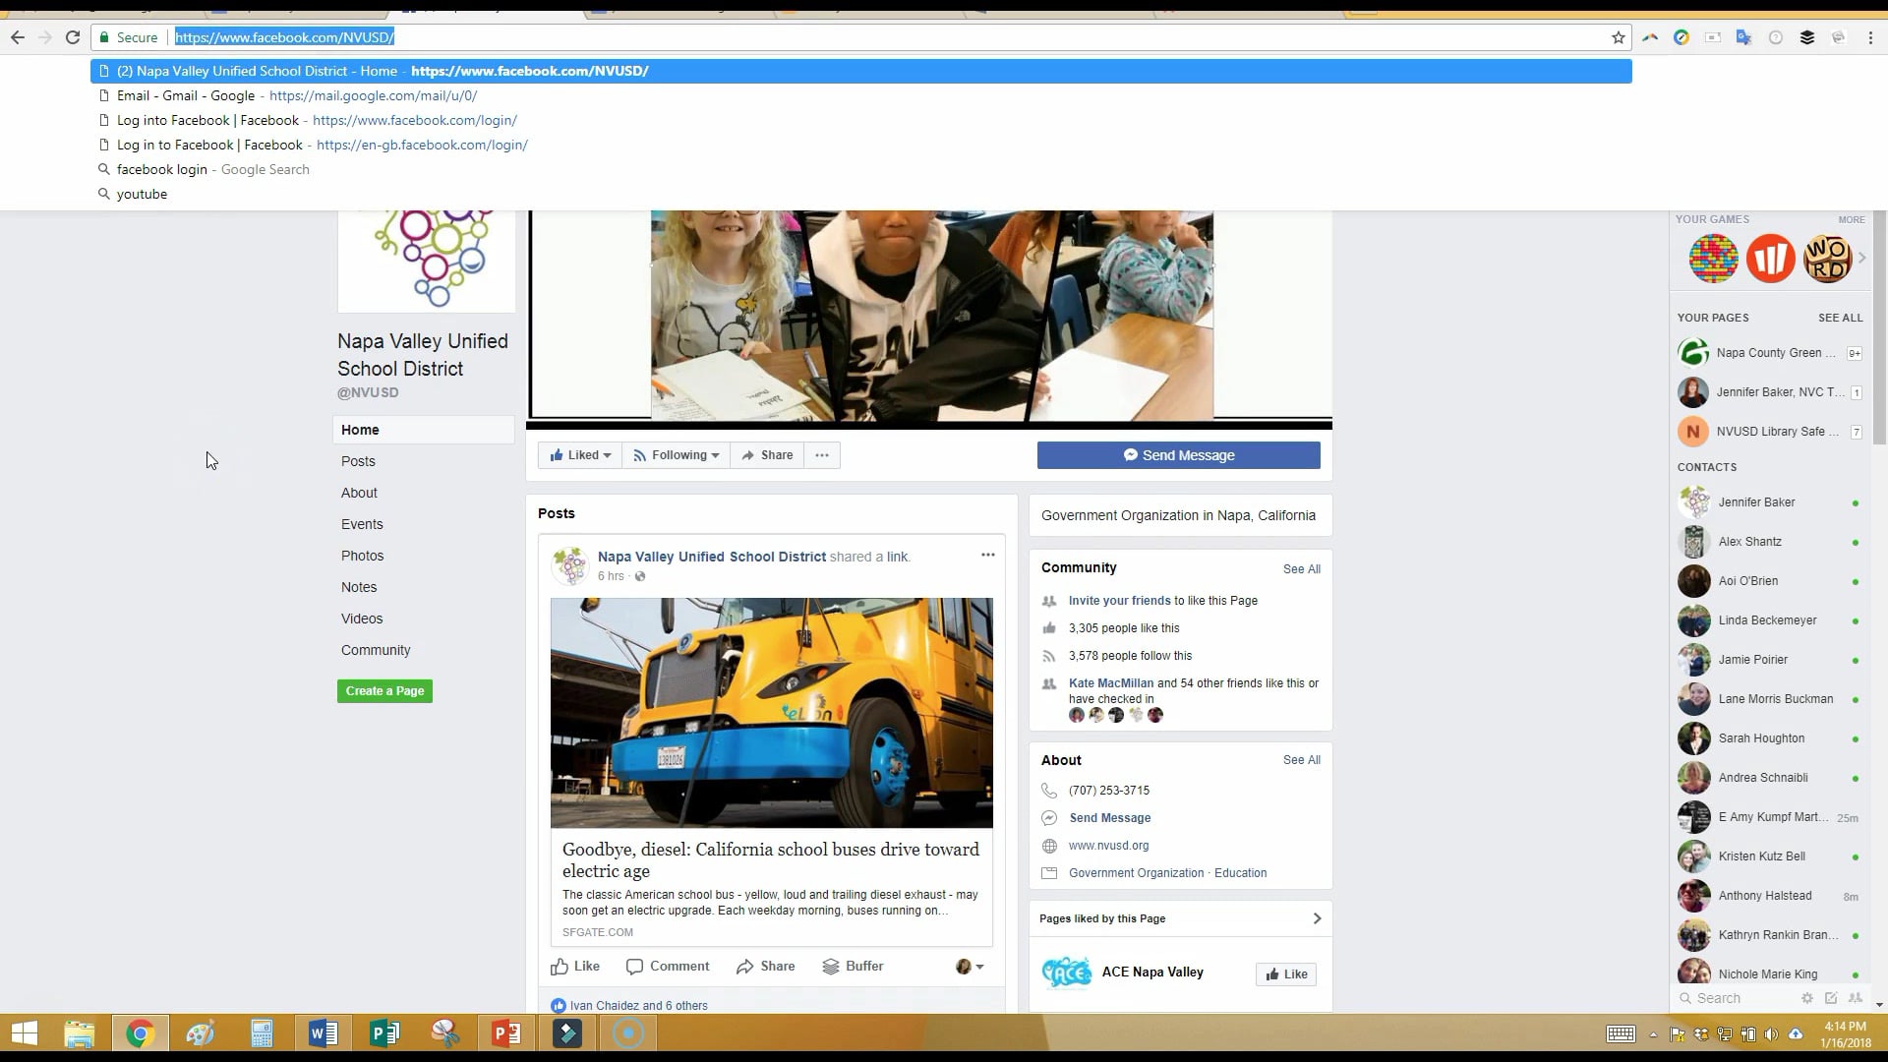The width and height of the screenshot is (1888, 1062).
Task: Click the first game icon with colored blocks
Action: click(x=1713, y=259)
